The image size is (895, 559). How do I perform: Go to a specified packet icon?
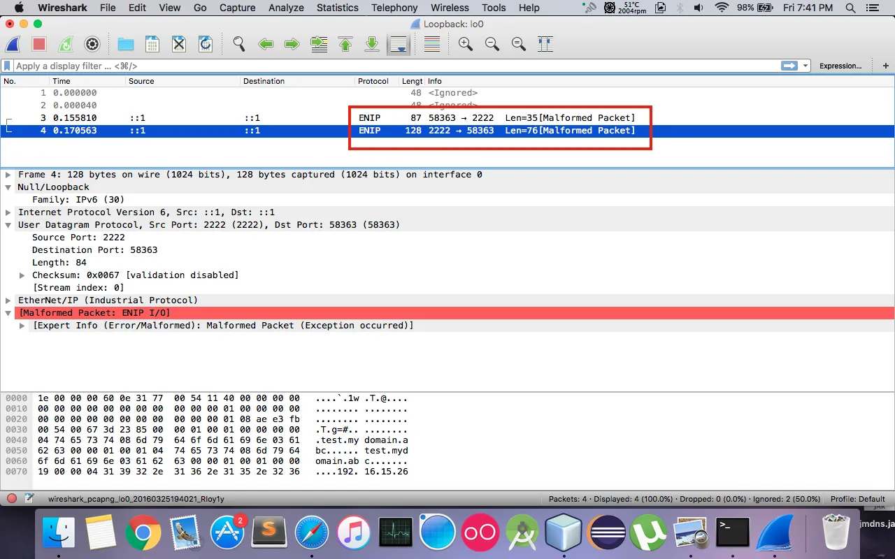point(319,44)
